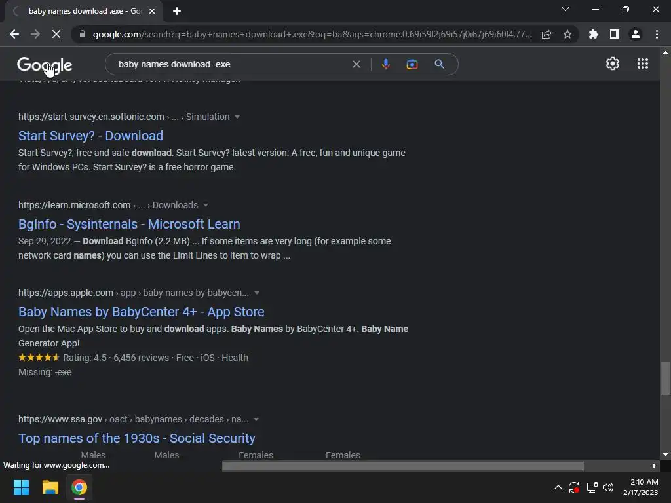Go back to the previous page
The width and height of the screenshot is (671, 503).
14,34
